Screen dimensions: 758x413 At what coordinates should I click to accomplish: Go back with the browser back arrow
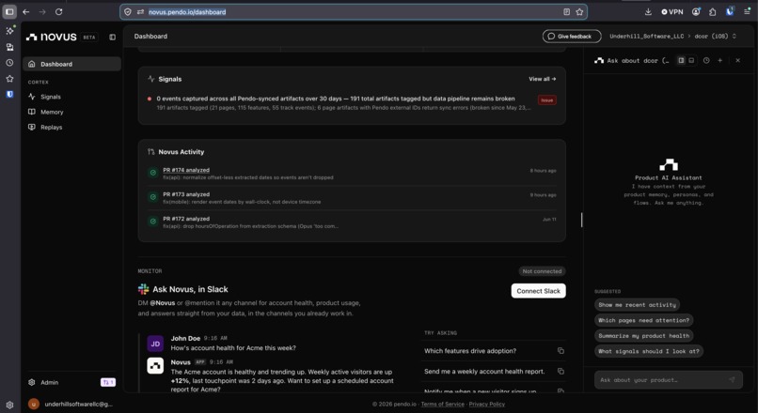pyautogui.click(x=26, y=11)
